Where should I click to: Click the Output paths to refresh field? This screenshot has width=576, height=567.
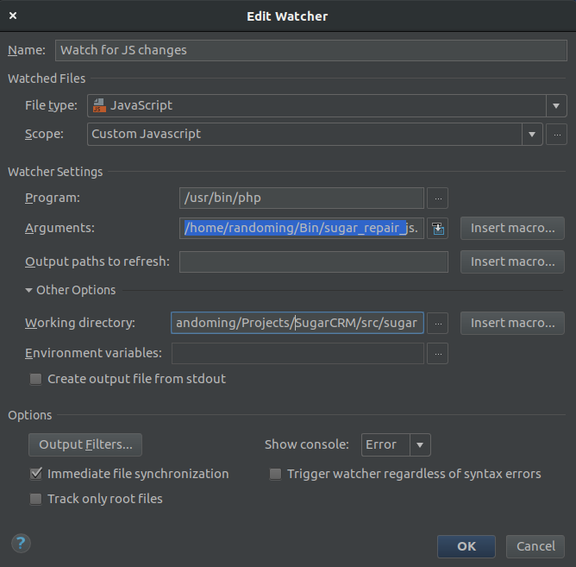pos(313,261)
